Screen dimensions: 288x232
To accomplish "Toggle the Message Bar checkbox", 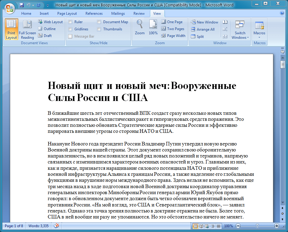I will click(70, 36).
